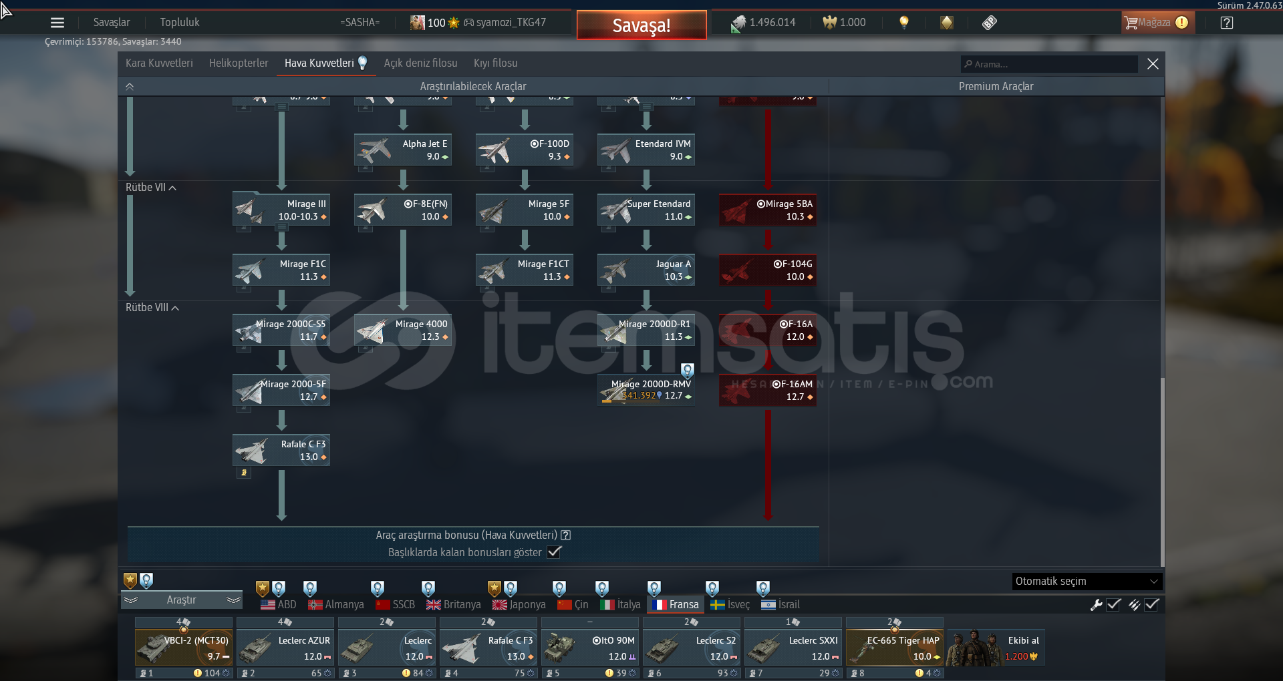This screenshot has width=1283, height=681.
Task: Select the Mirage III group
Action: click(x=281, y=210)
